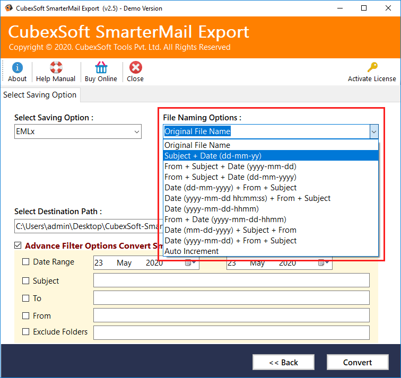Choose Auto Increment naming option
The width and height of the screenshot is (401, 378).
[x=271, y=251]
